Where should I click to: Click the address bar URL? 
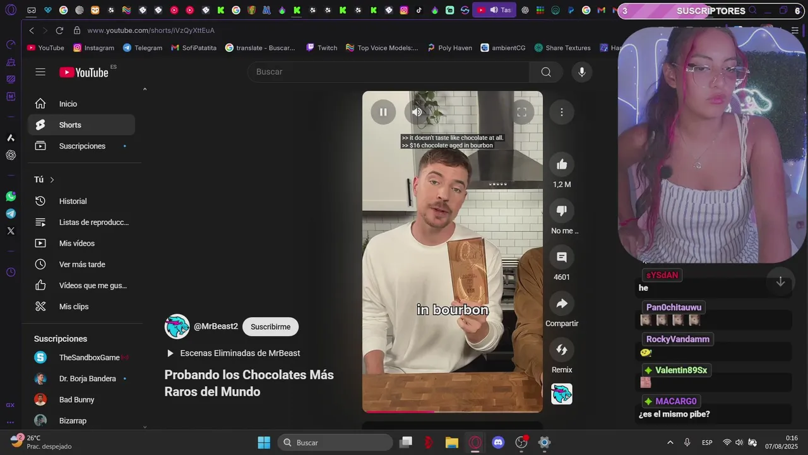tap(151, 30)
